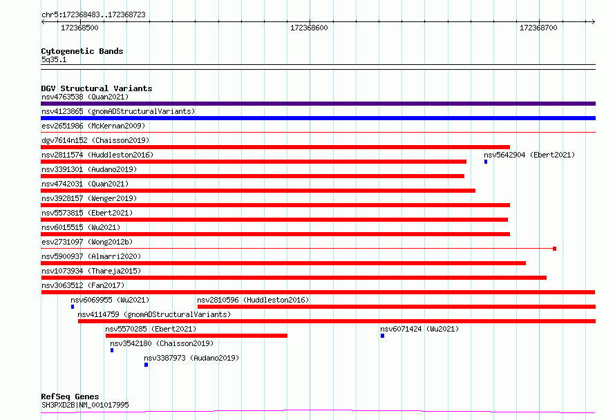This screenshot has width=615, height=420.
Task: Click the DGV Structural Variants track heading
Action: pos(97,88)
